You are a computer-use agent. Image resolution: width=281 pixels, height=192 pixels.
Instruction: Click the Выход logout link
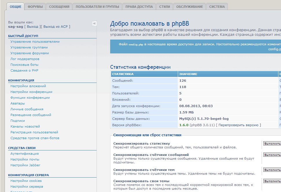32,27
